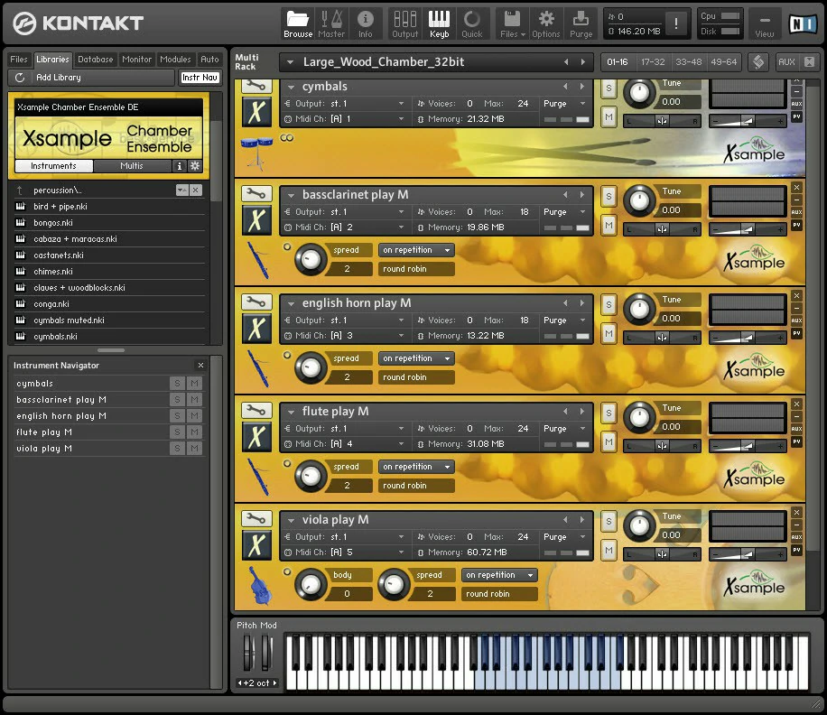The width and height of the screenshot is (827, 715).
Task: Show the Info pane icon
Action: tap(365, 24)
